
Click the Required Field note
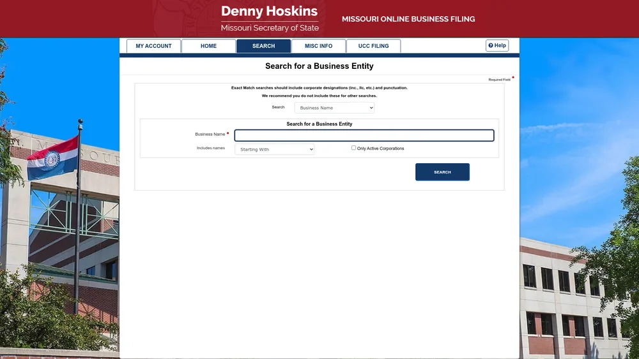pyautogui.click(x=500, y=80)
